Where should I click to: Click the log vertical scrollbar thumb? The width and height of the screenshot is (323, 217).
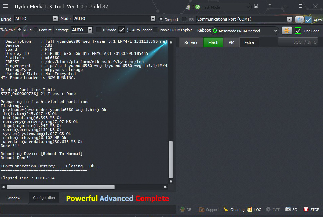(x=171, y=159)
